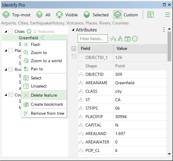Open the Attributes three-dot options menu
This screenshot has width=173, height=161.
tap(164, 30)
